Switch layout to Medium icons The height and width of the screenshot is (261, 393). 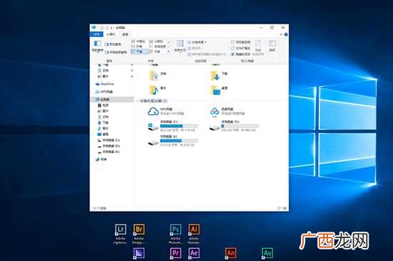pos(139,41)
